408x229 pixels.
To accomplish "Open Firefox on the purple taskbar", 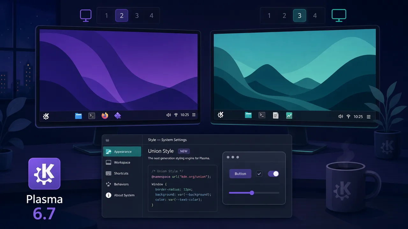I will (105, 116).
